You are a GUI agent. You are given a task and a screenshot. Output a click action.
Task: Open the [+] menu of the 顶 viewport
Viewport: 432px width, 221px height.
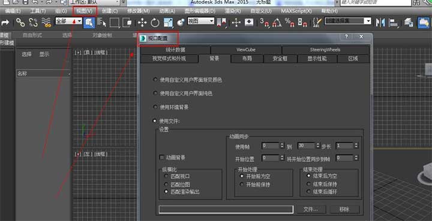pos(78,52)
